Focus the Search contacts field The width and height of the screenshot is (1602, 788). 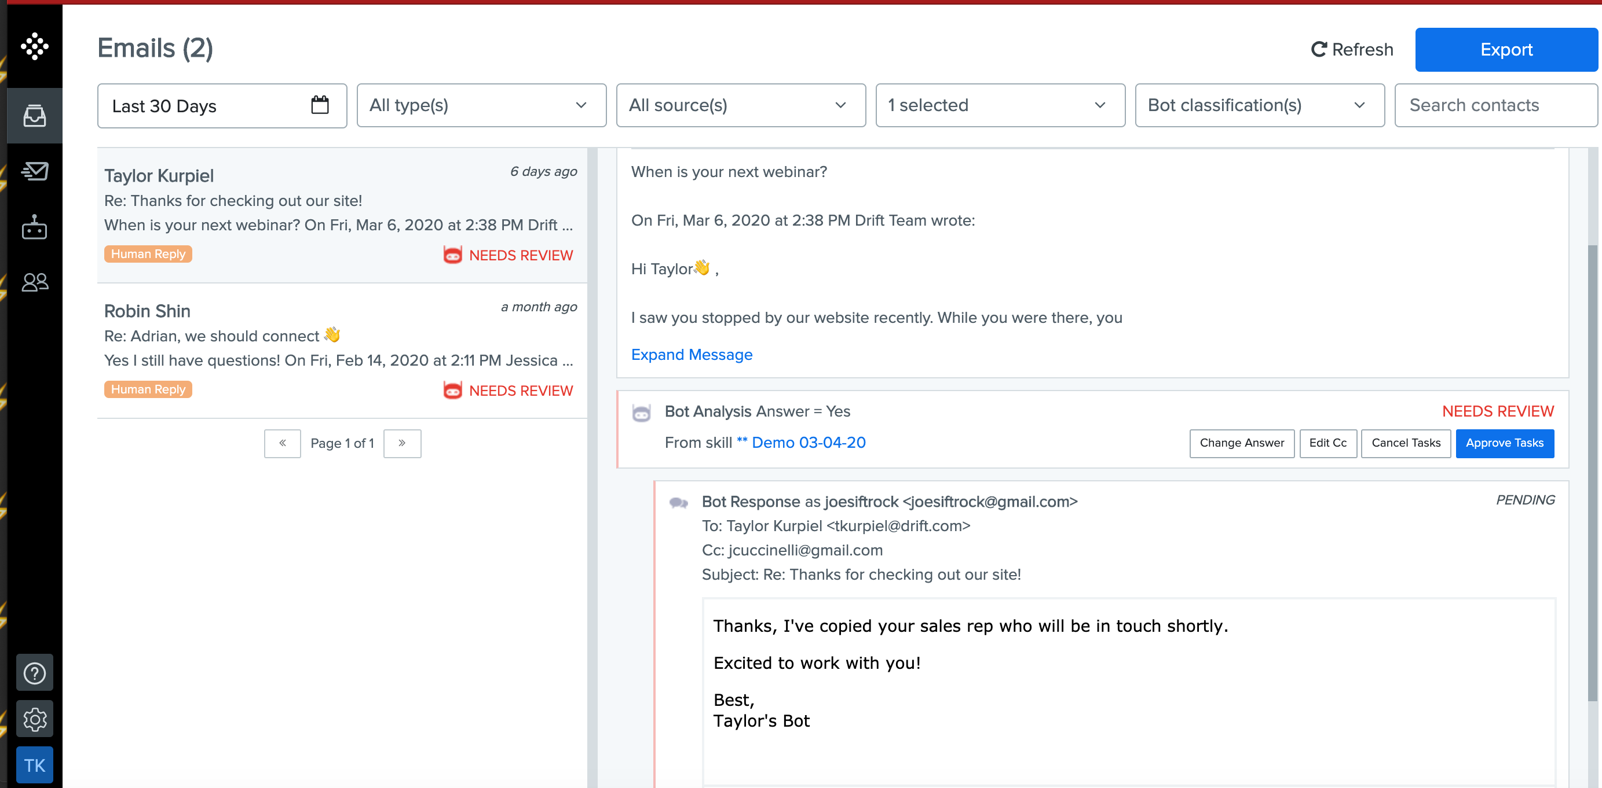1495,106
